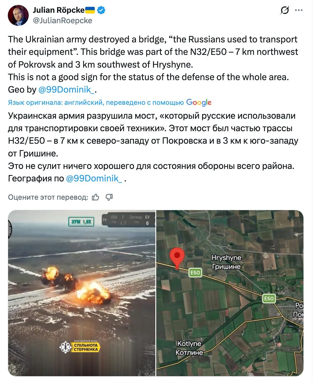This screenshot has width=313, height=382.
Task: Open the @JulianRoepcke handle
Action: (x=62, y=21)
